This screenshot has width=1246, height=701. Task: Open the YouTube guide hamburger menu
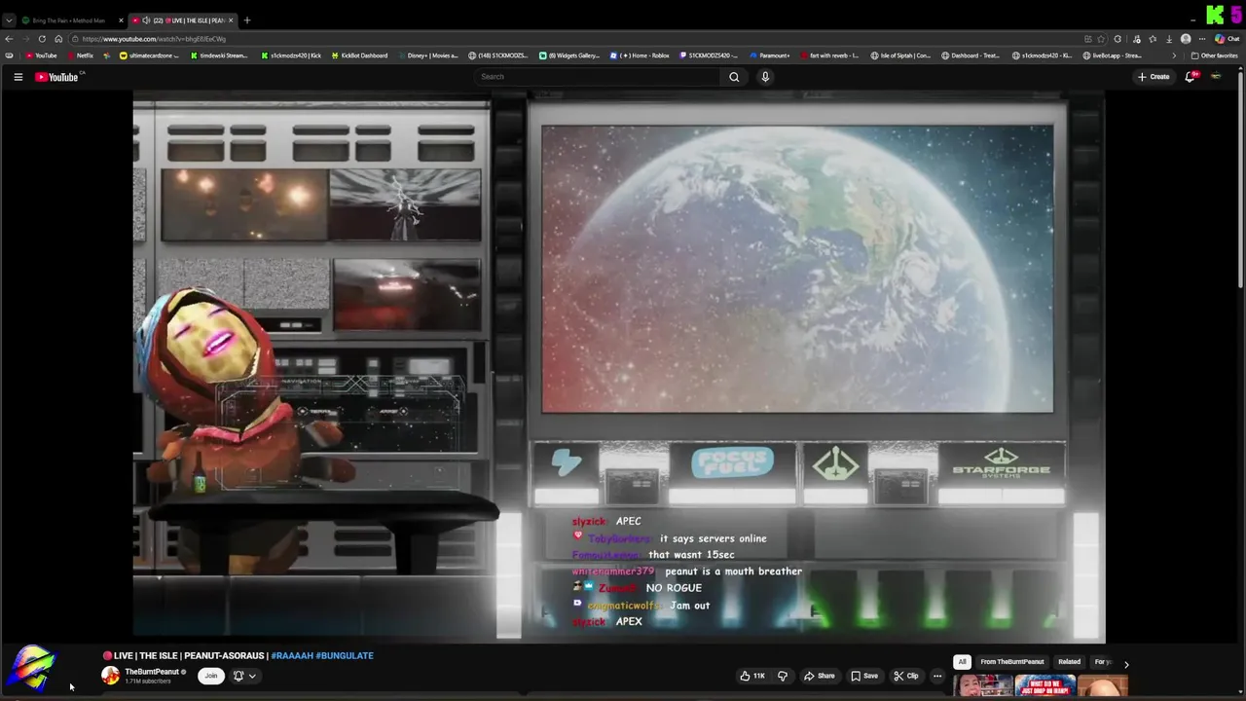click(x=18, y=77)
